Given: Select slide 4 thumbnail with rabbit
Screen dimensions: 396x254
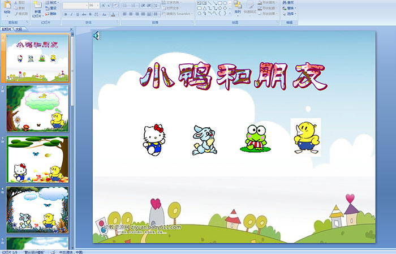Looking at the screenshot, I should pyautogui.click(x=37, y=210).
